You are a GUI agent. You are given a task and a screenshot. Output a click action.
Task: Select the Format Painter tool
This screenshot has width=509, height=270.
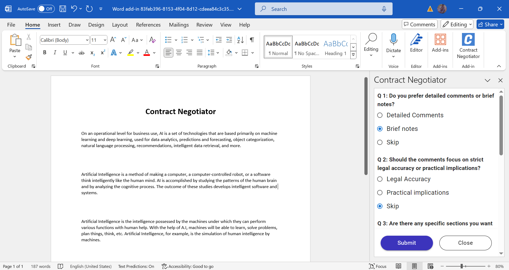(x=28, y=57)
